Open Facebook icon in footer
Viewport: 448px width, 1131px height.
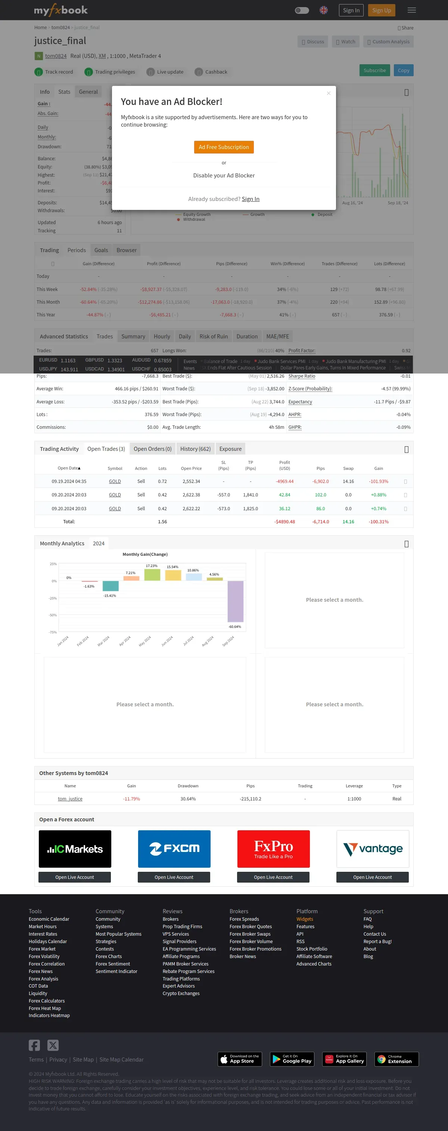tap(34, 1045)
